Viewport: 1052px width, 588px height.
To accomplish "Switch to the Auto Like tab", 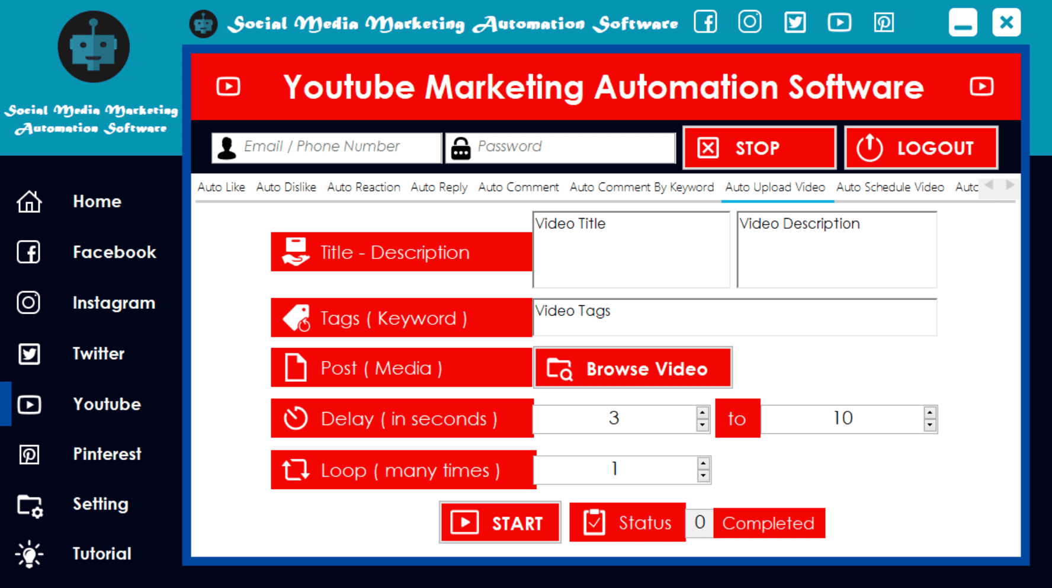I will click(221, 187).
